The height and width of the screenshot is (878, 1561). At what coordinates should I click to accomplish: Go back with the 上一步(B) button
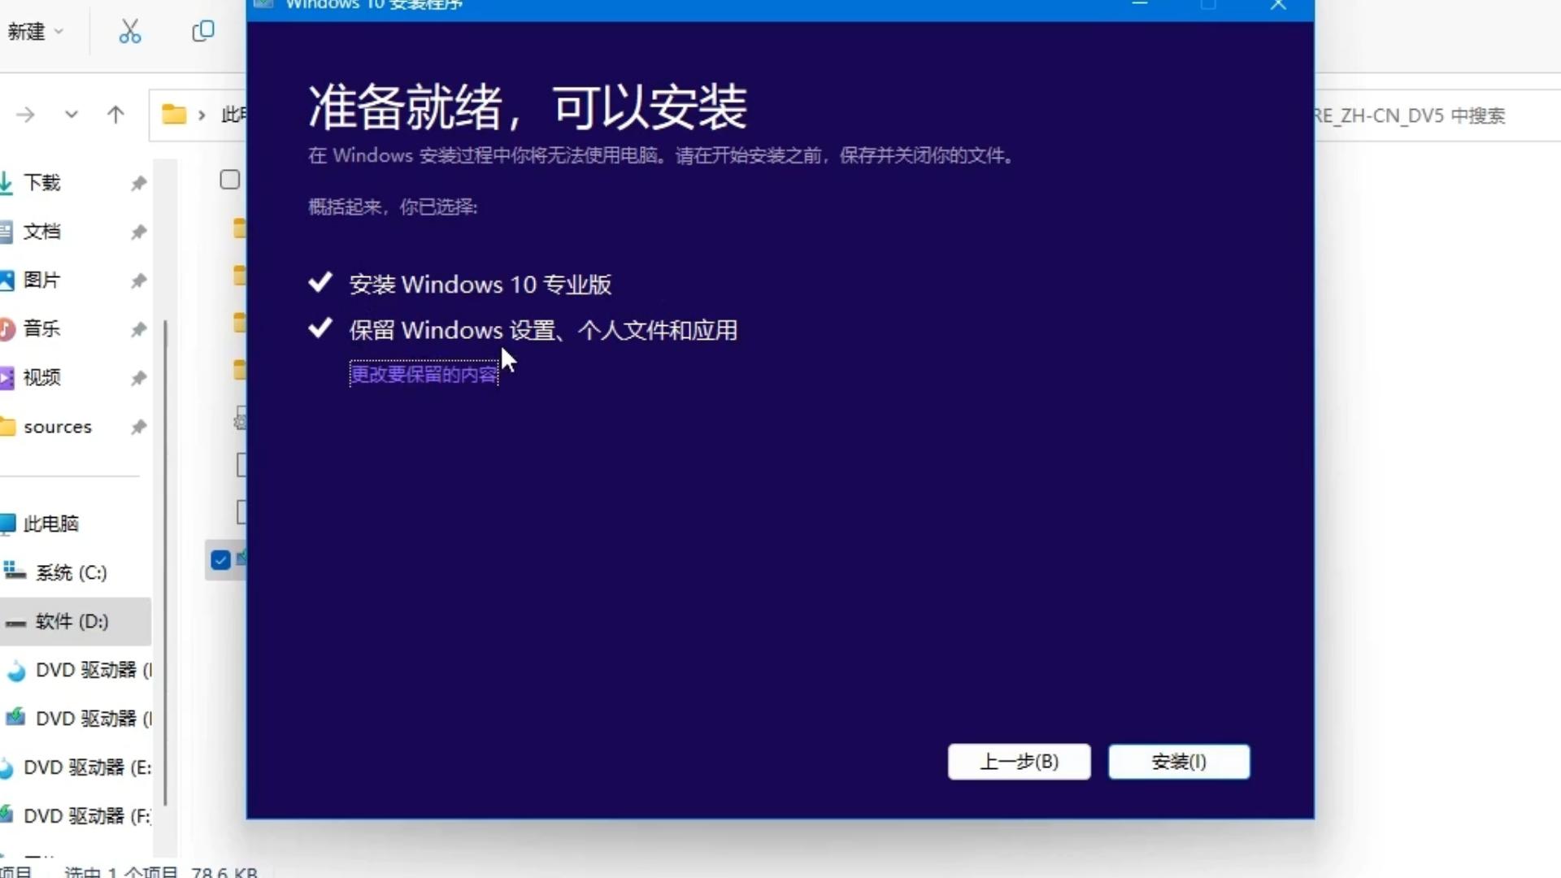click(1019, 762)
